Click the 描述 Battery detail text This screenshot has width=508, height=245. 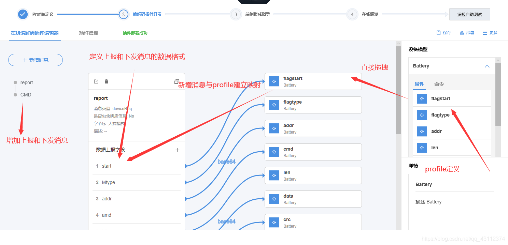(x=428, y=202)
